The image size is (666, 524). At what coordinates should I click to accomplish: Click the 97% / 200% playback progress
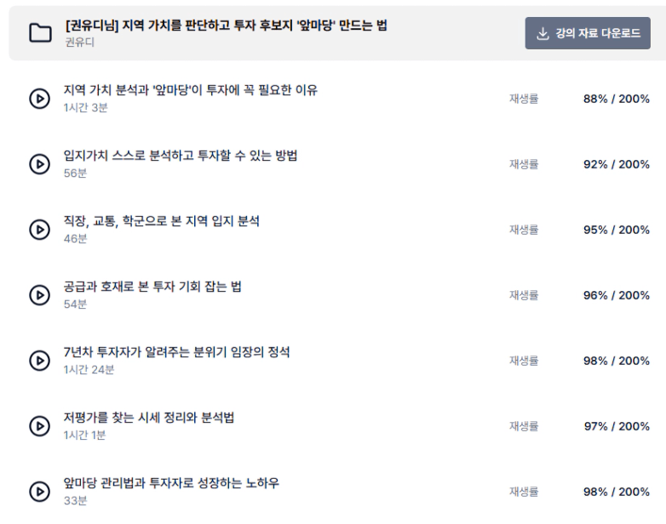pyautogui.click(x=617, y=426)
